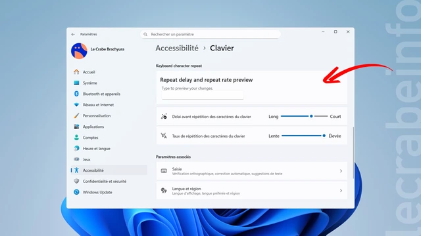Open Bluetooth et appareils icon
The image size is (421, 236).
coord(76,94)
